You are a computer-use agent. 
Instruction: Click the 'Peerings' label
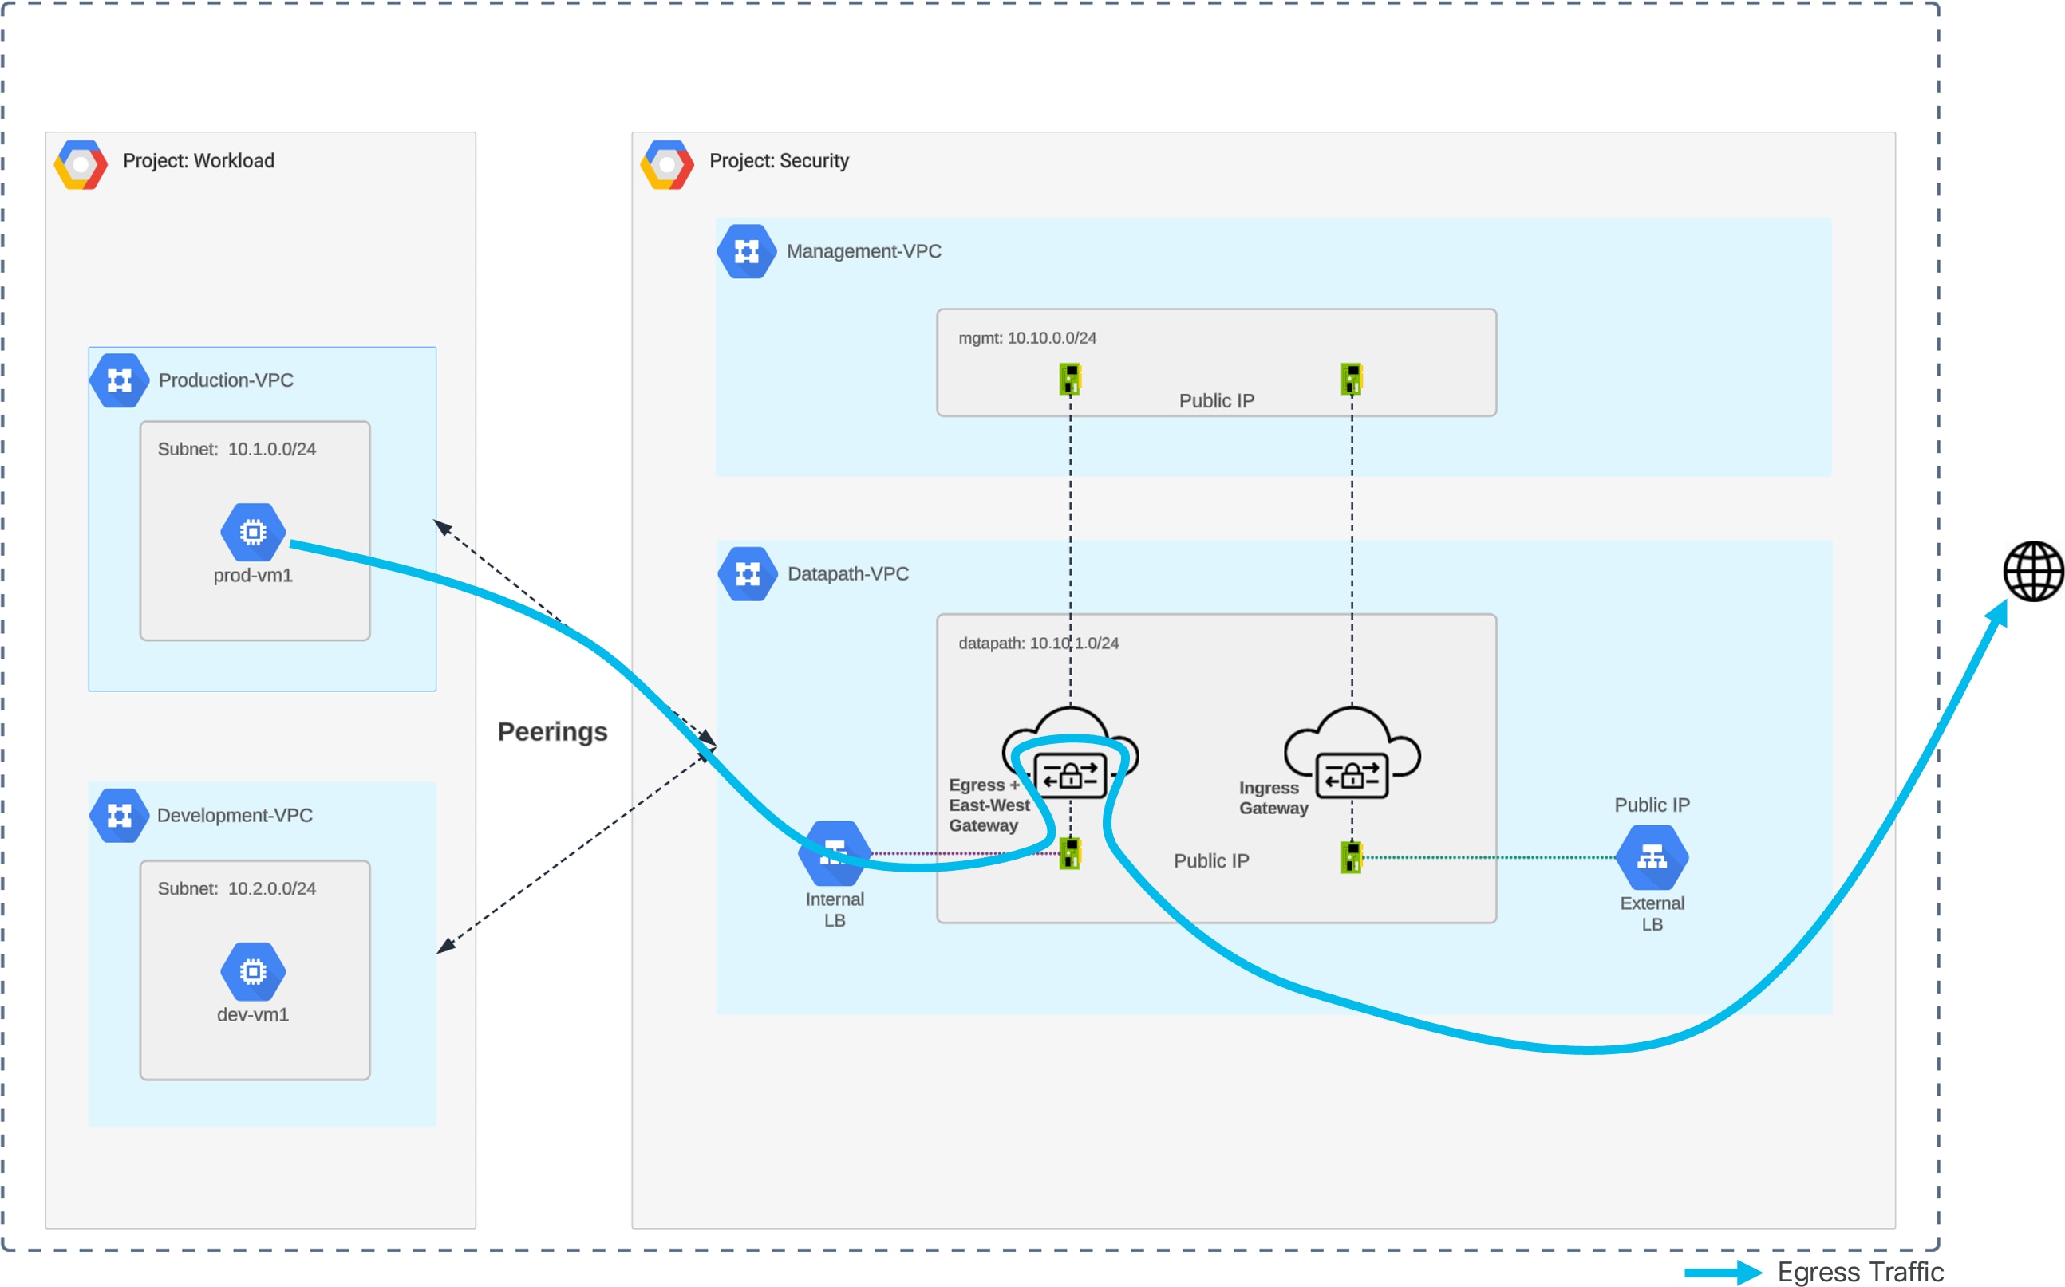(x=553, y=732)
